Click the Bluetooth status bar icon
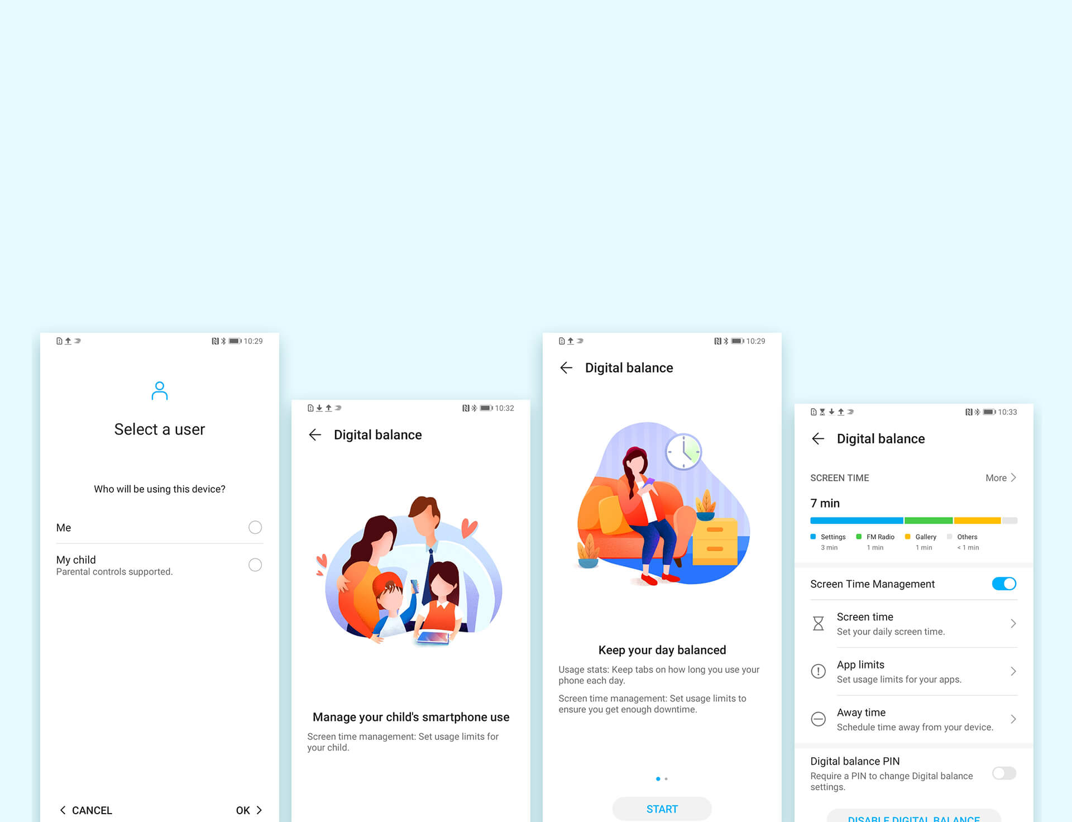The width and height of the screenshot is (1072, 822). point(222,341)
